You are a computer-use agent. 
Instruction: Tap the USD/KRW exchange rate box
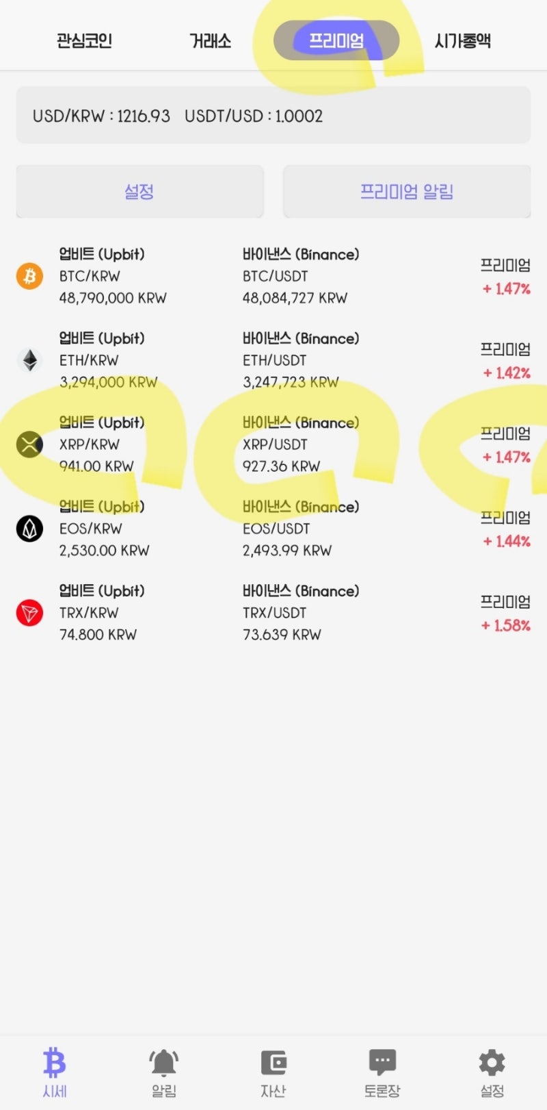pyautogui.click(x=273, y=115)
